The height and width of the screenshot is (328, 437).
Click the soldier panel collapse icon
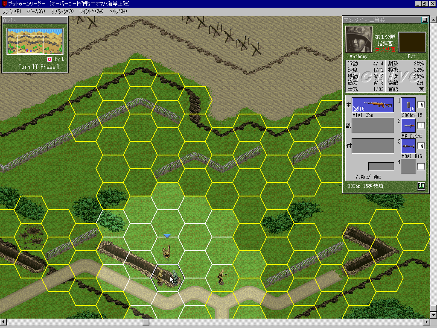coord(424,20)
